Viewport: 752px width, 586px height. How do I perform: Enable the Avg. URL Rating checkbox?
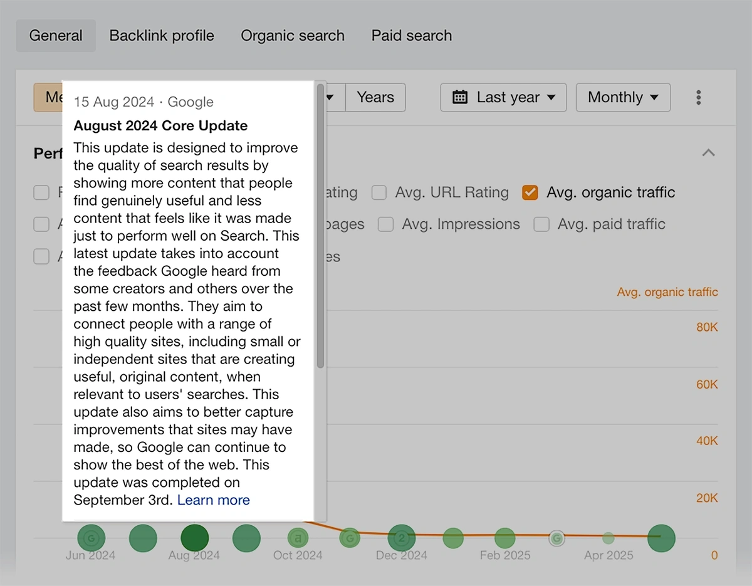(379, 192)
